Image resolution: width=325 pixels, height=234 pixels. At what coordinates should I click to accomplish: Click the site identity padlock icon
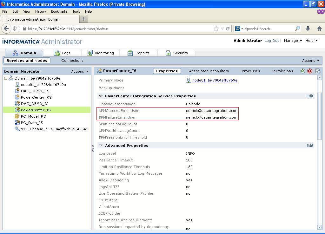pos(24,29)
